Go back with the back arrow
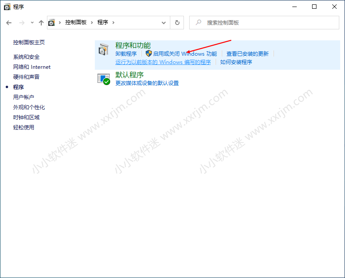The width and height of the screenshot is (345, 278). [9, 23]
